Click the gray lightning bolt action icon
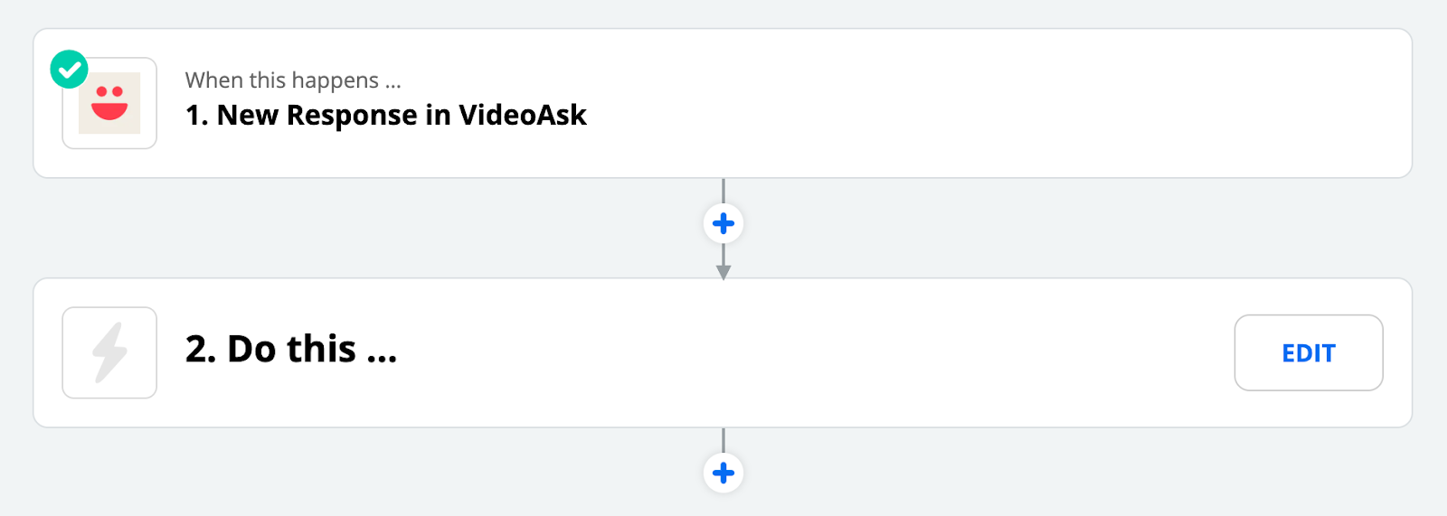Viewport: 1447px width, 516px height. (109, 352)
